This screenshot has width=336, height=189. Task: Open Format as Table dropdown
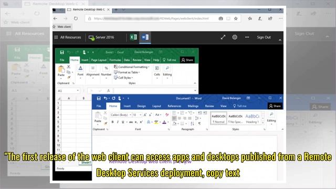pos(127,72)
